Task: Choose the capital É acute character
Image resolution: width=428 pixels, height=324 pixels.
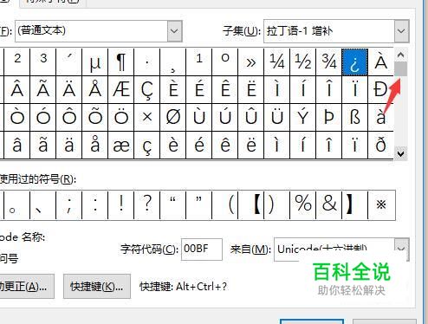Action: click(x=199, y=89)
